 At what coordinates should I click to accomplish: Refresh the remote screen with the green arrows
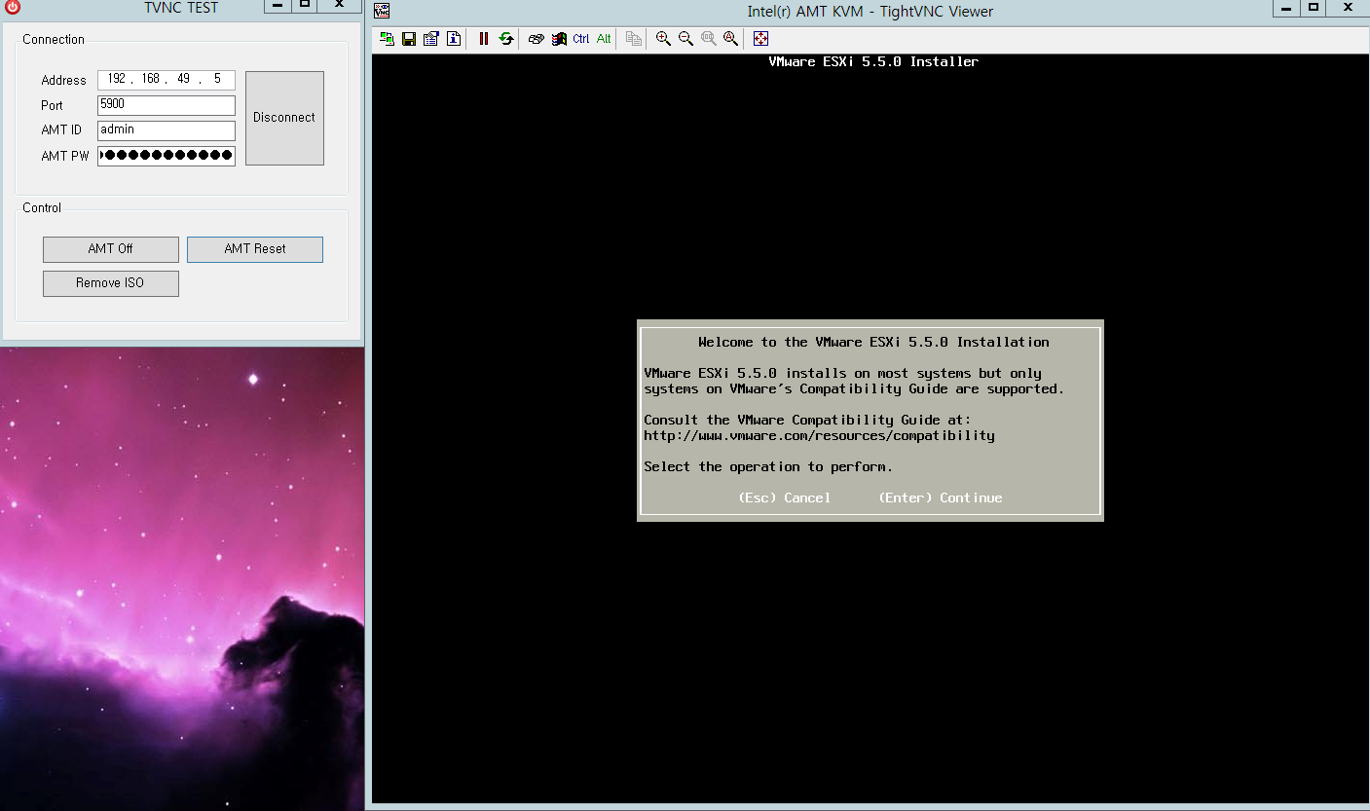[506, 39]
